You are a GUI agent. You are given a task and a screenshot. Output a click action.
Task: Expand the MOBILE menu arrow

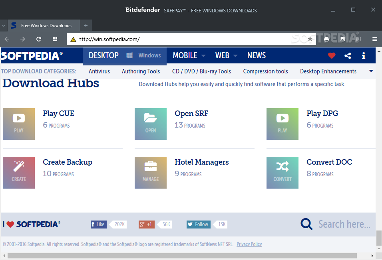tap(203, 56)
